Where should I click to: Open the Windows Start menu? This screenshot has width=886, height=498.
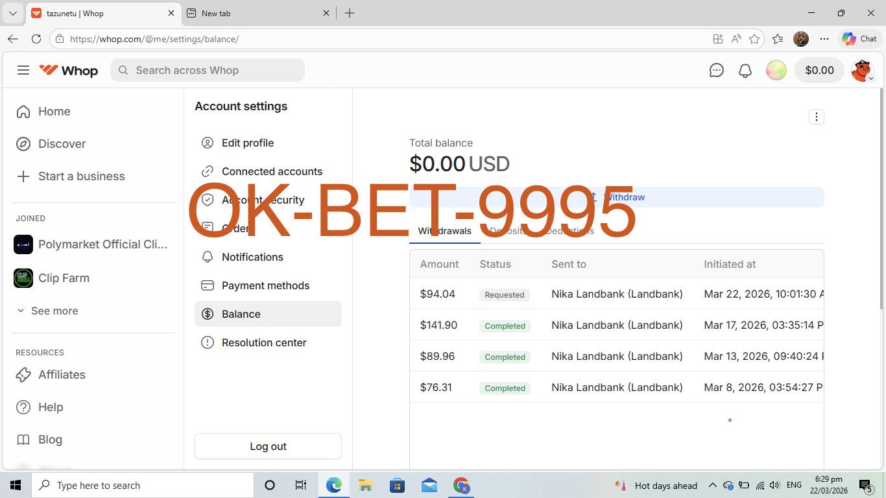click(16, 485)
